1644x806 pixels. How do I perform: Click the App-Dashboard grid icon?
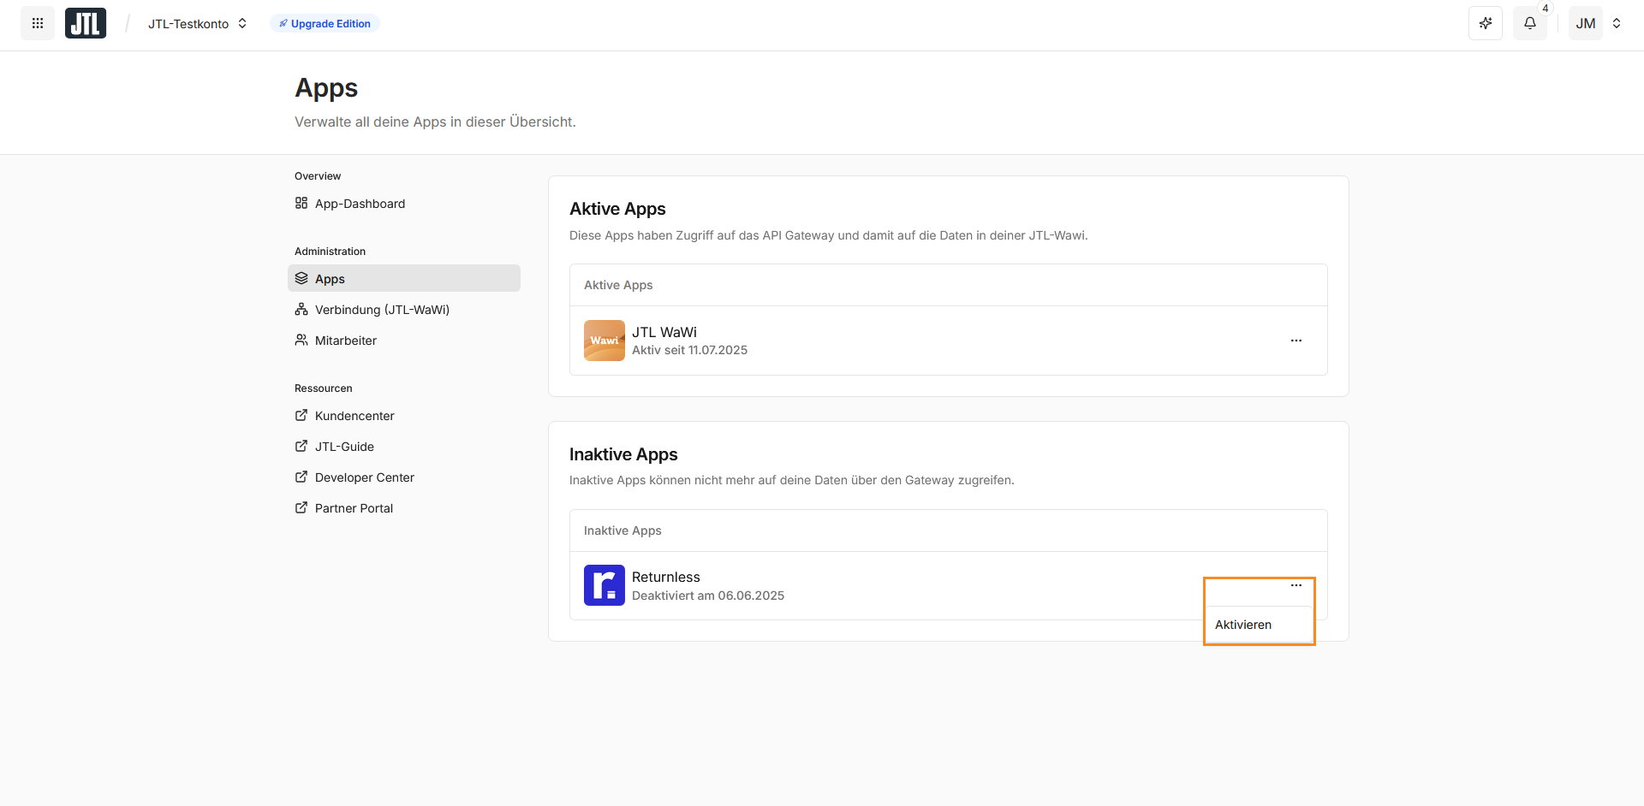pos(301,203)
